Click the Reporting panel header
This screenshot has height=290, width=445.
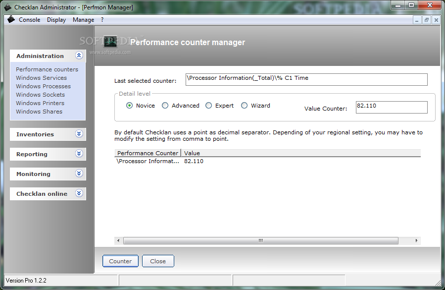click(48, 154)
